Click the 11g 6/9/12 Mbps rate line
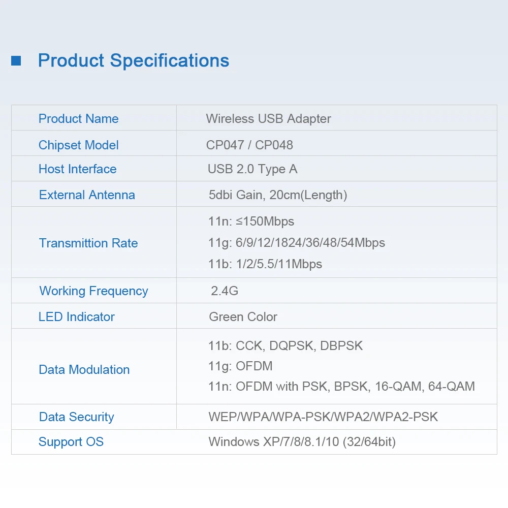 (297, 243)
